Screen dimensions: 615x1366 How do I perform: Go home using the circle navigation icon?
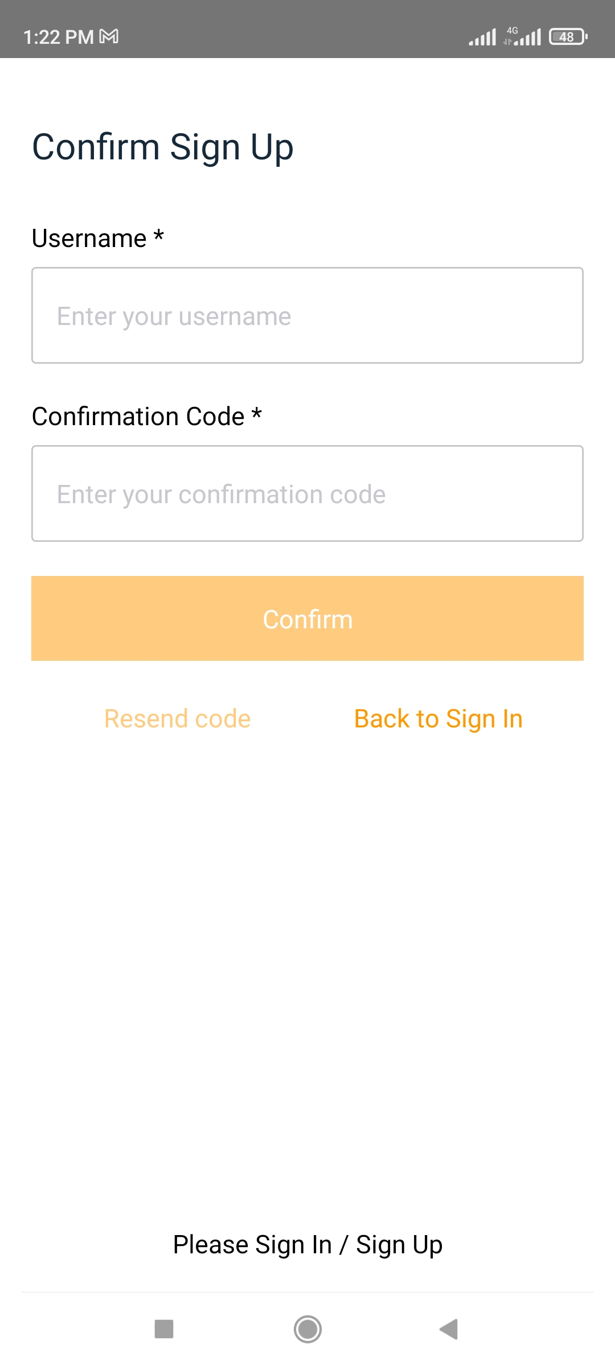coord(307,1329)
